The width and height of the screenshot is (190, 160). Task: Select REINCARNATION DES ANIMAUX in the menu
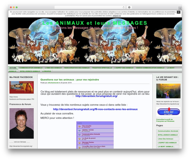pyautogui.click(x=77, y=68)
